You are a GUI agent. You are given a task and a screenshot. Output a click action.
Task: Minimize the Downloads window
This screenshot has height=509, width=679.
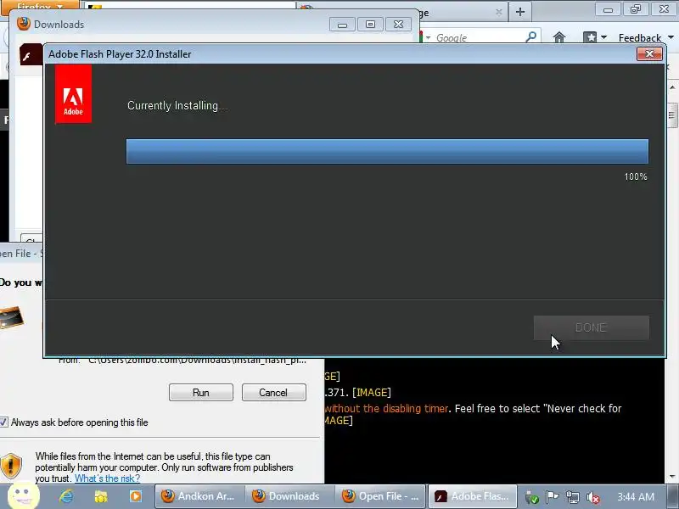pos(342,25)
